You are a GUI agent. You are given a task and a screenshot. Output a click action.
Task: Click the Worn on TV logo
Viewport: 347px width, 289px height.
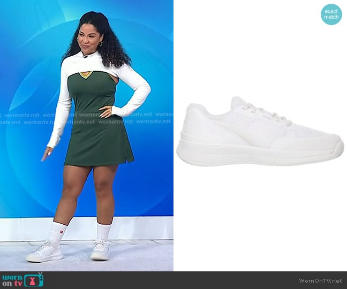tap(23, 280)
